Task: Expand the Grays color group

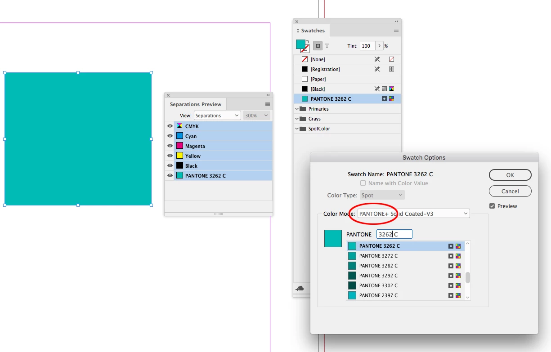Action: [x=297, y=119]
